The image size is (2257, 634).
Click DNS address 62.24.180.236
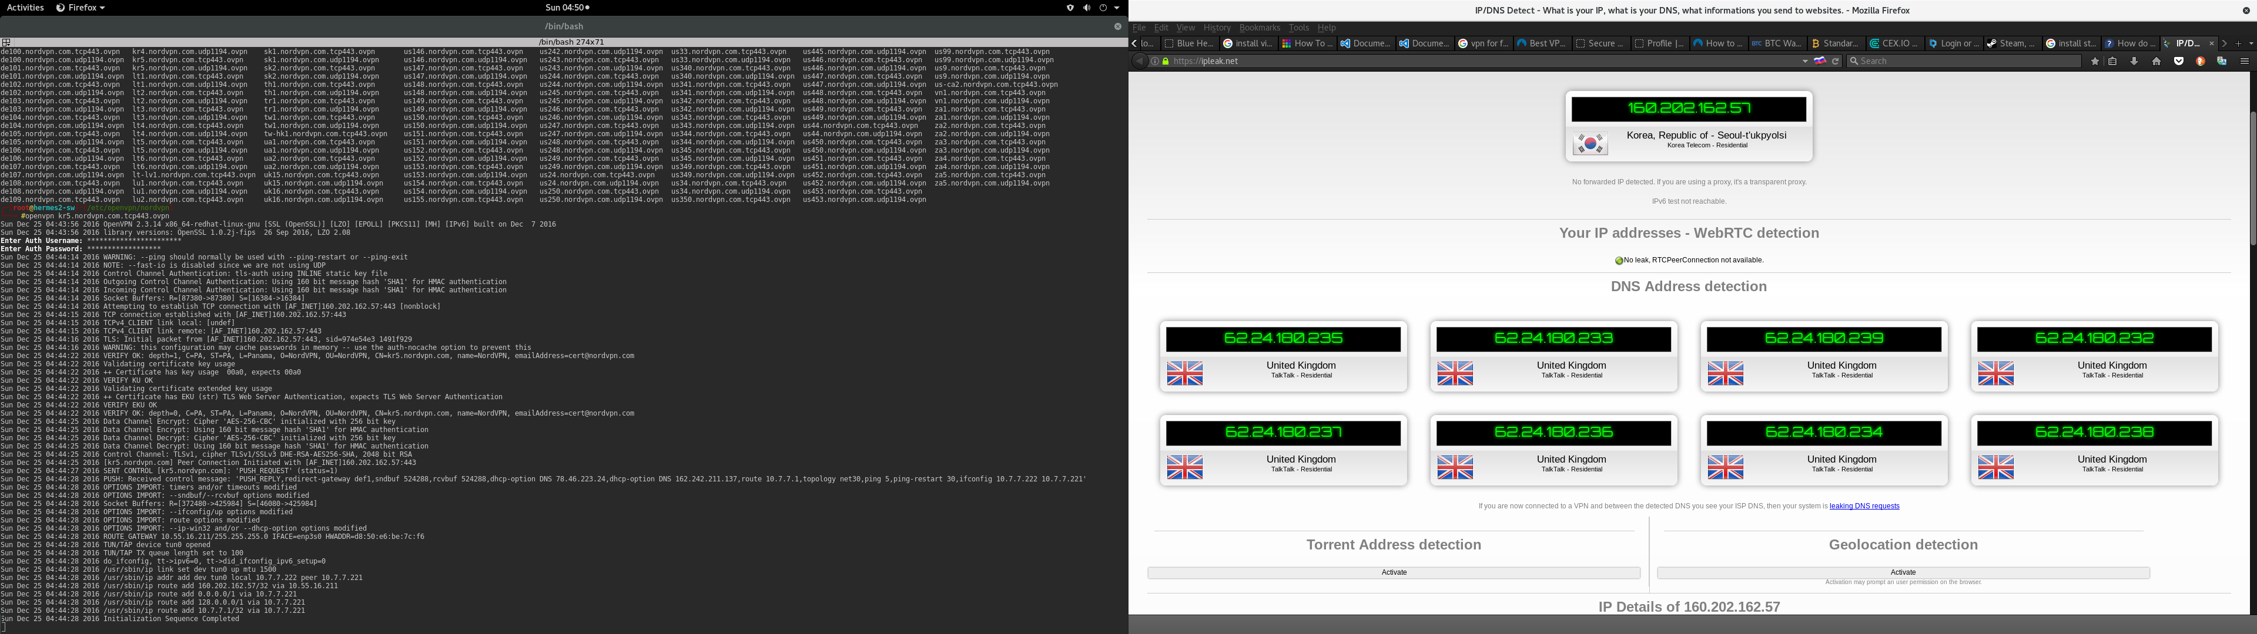(1553, 433)
